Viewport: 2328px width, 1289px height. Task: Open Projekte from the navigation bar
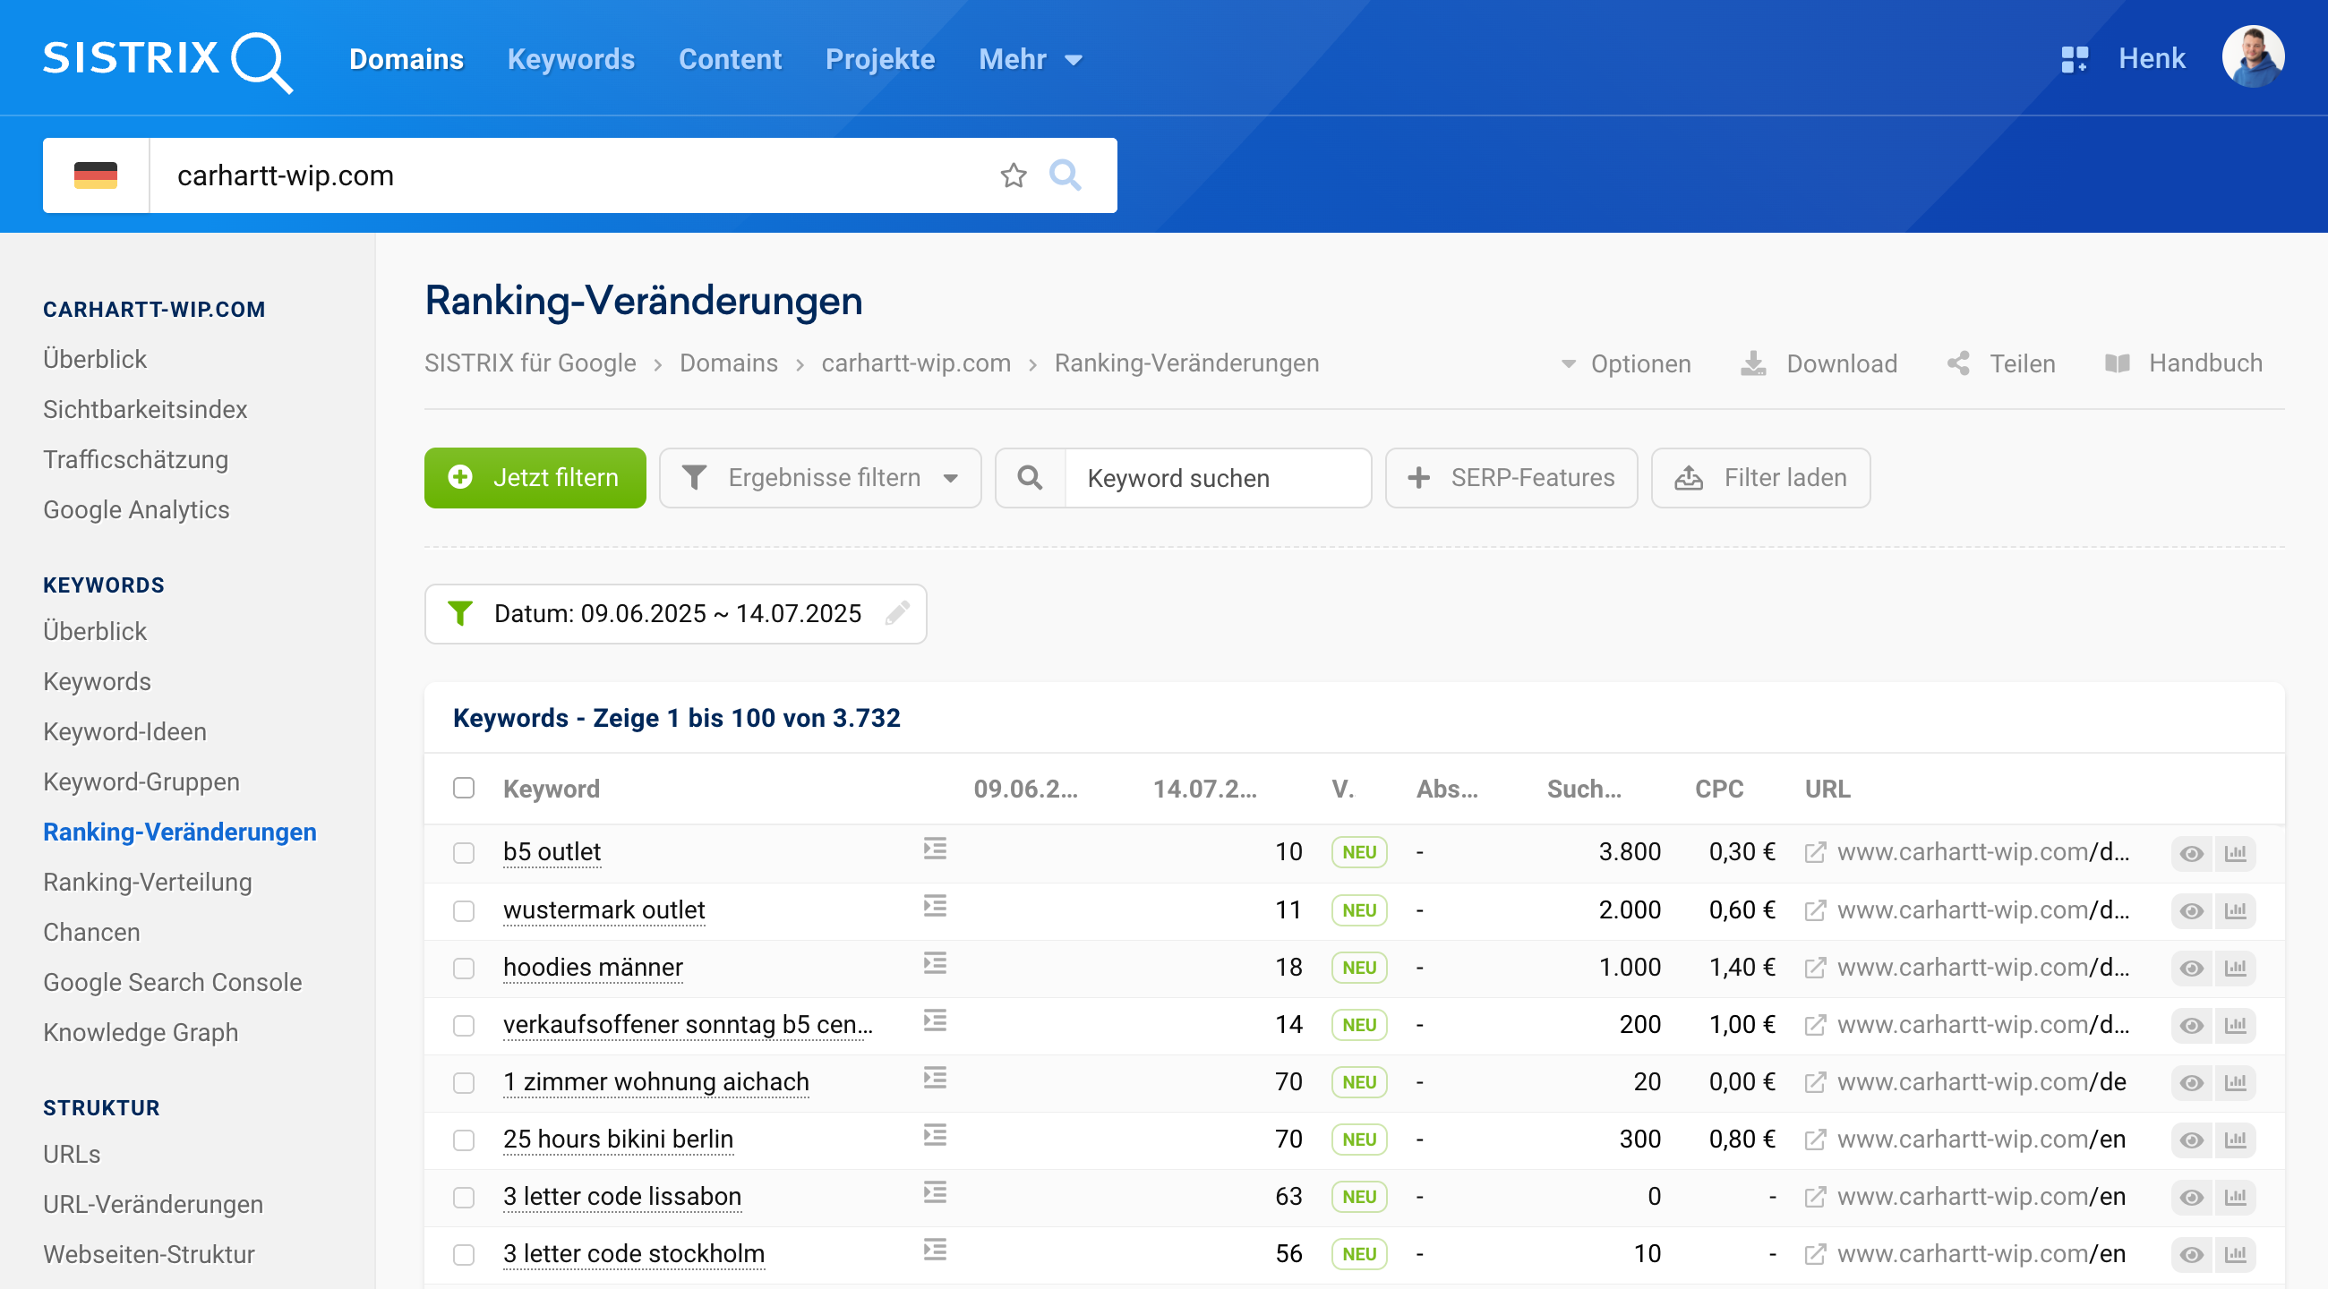coord(879,59)
